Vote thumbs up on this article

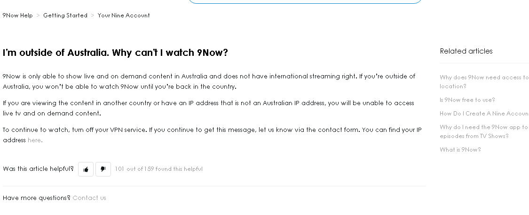click(86, 169)
